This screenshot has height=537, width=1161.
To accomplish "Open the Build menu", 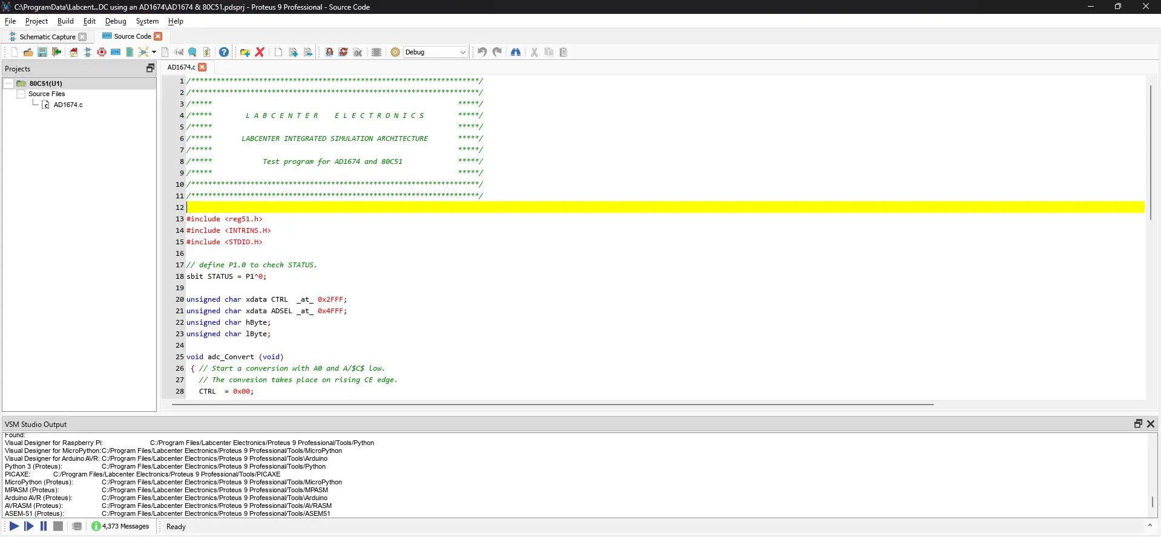I will [65, 21].
